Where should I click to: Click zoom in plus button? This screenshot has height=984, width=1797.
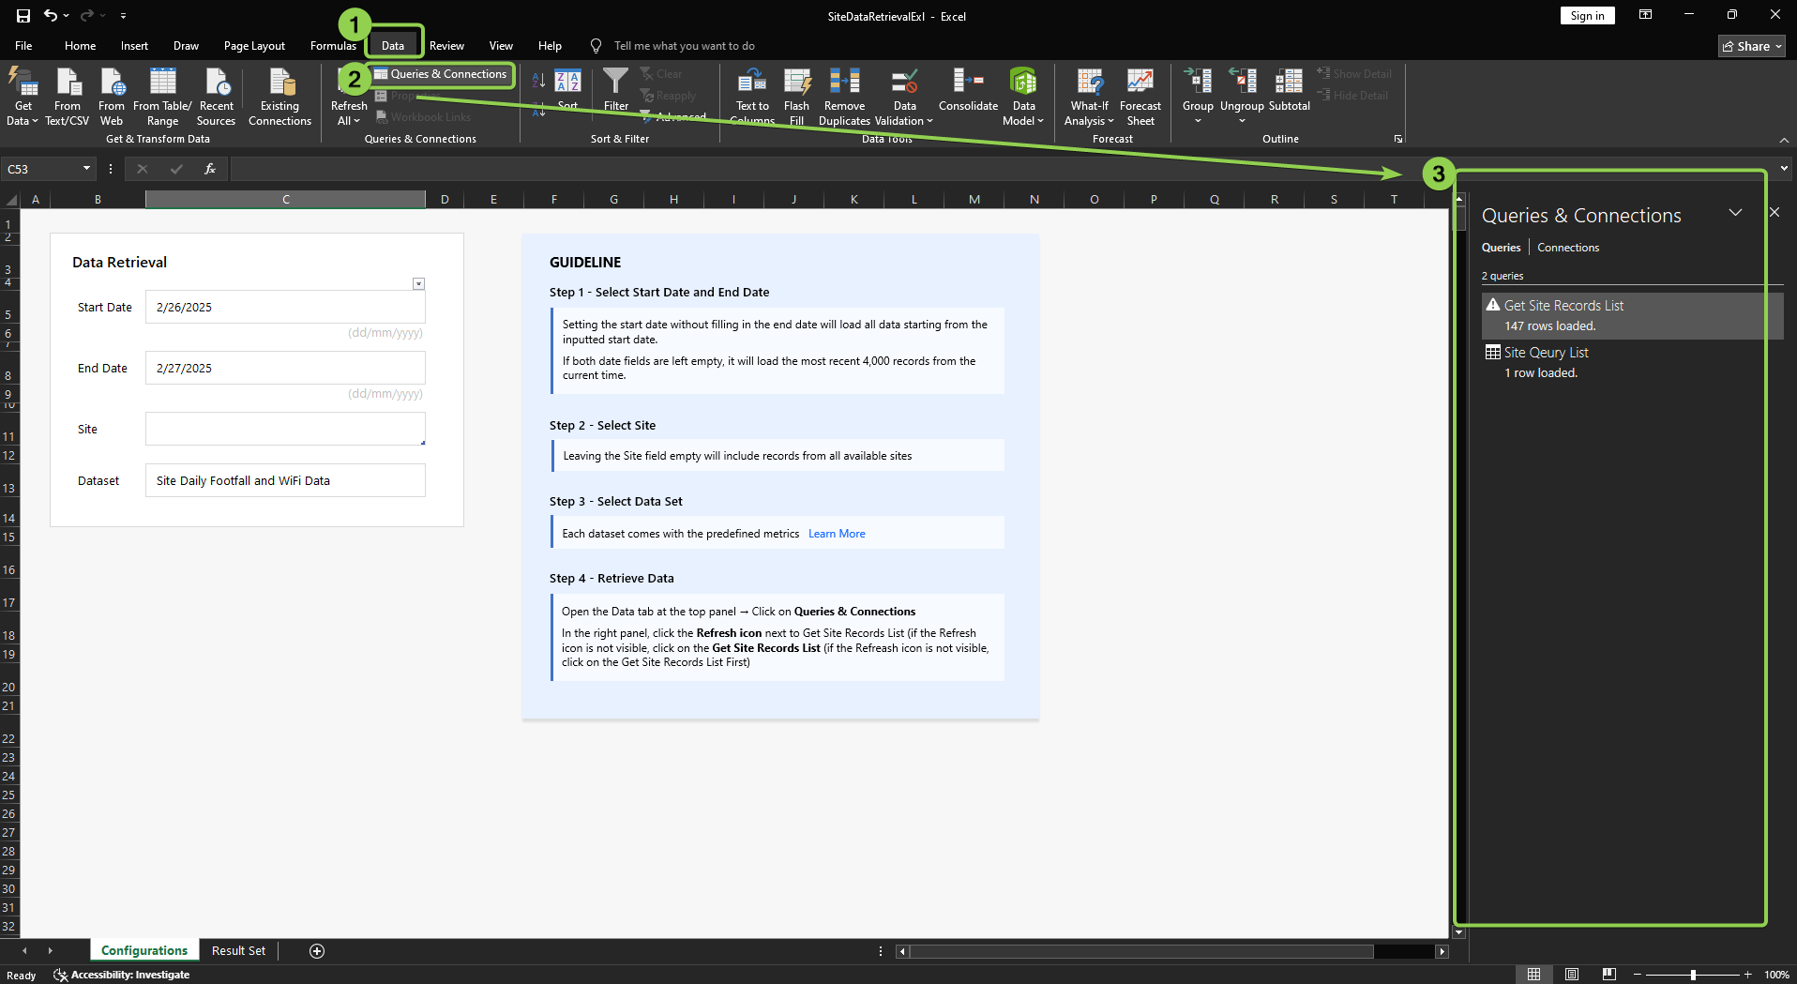click(1748, 975)
